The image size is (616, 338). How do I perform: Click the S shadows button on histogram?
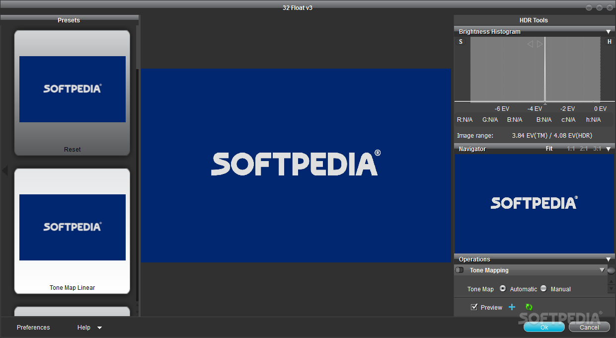(x=461, y=42)
